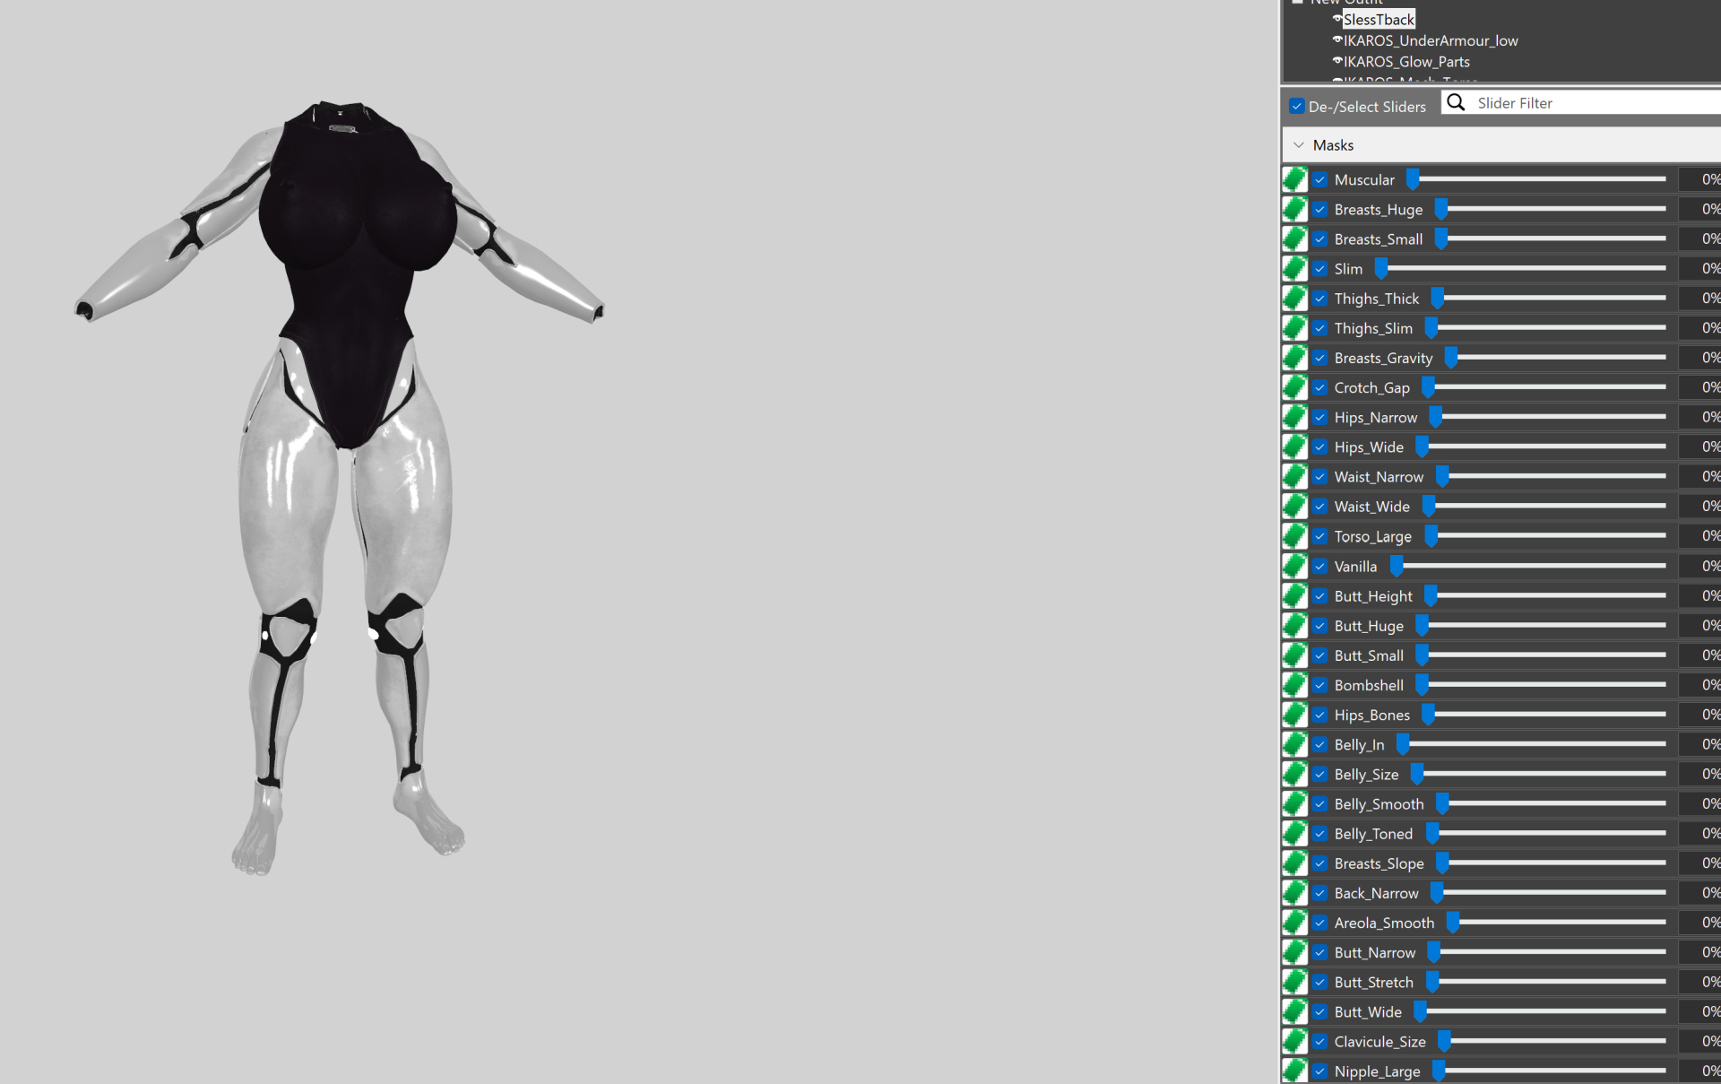Screen dimensions: 1721x1084
Task: Click the green edit icon for Torso_Large
Action: 1294,536
